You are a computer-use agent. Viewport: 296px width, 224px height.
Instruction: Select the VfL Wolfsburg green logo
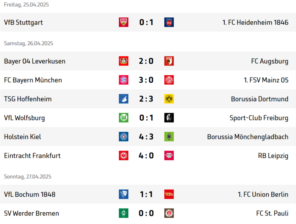click(123, 118)
